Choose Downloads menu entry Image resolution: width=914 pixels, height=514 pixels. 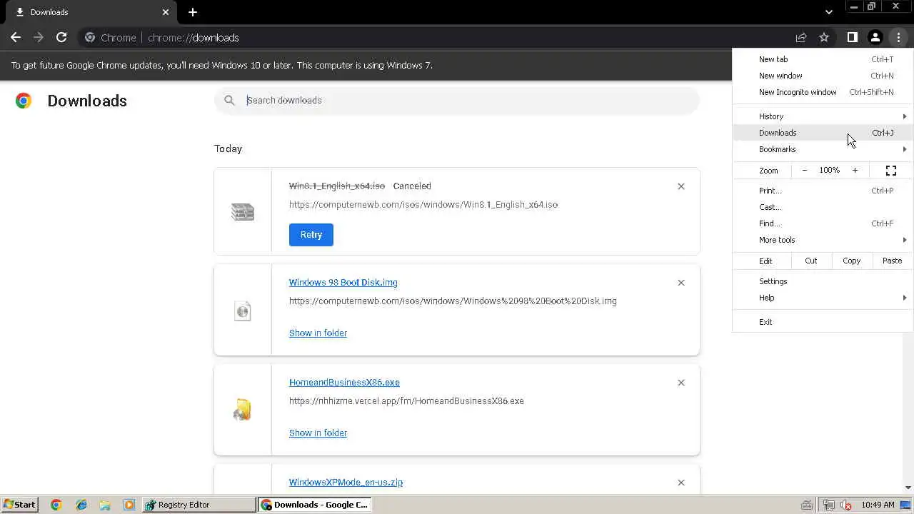[823, 133]
